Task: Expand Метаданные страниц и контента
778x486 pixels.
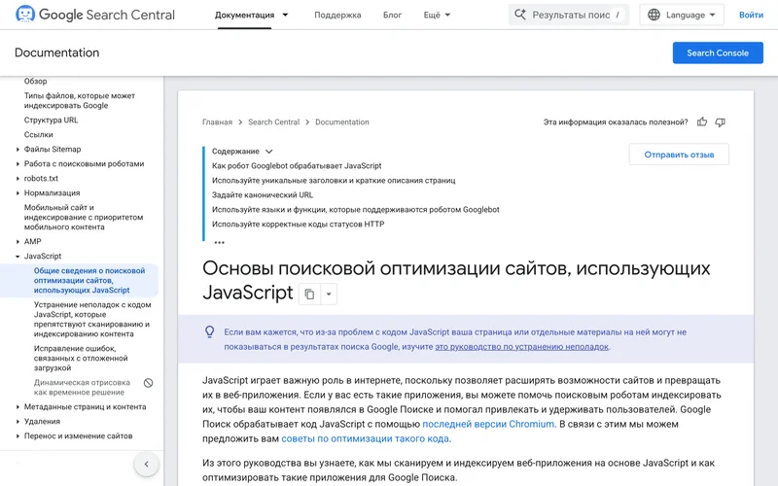Action: [18, 406]
